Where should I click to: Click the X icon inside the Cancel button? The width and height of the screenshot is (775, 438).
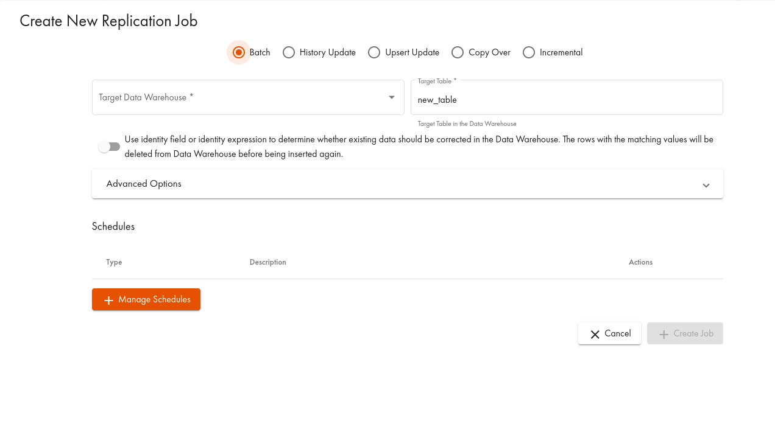[595, 333]
